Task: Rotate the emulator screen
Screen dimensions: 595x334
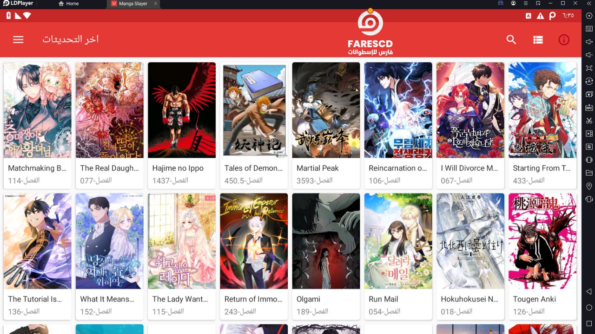Action: click(x=589, y=199)
